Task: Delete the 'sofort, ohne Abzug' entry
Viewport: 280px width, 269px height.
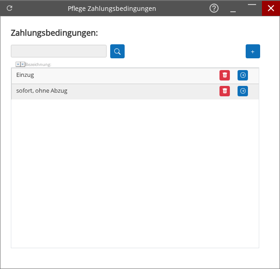Action: tap(225, 91)
